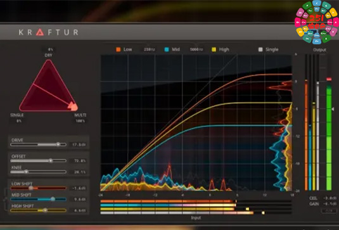
Task: Click the DRY percentage value above the triangle
Action: [50, 49]
